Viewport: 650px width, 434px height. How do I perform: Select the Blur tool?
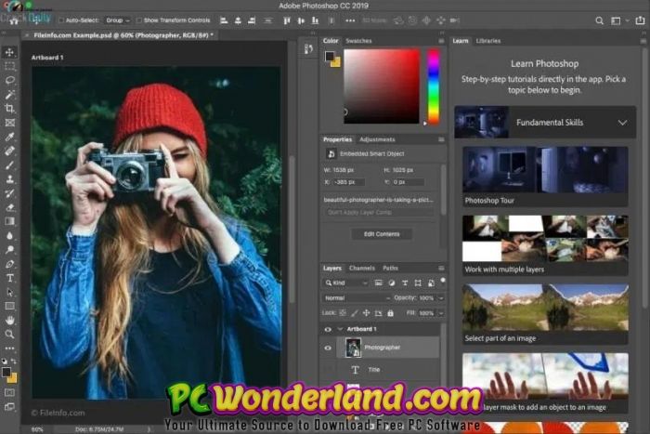tap(9, 235)
